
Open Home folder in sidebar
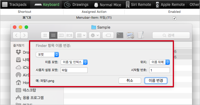[x=22, y=83]
